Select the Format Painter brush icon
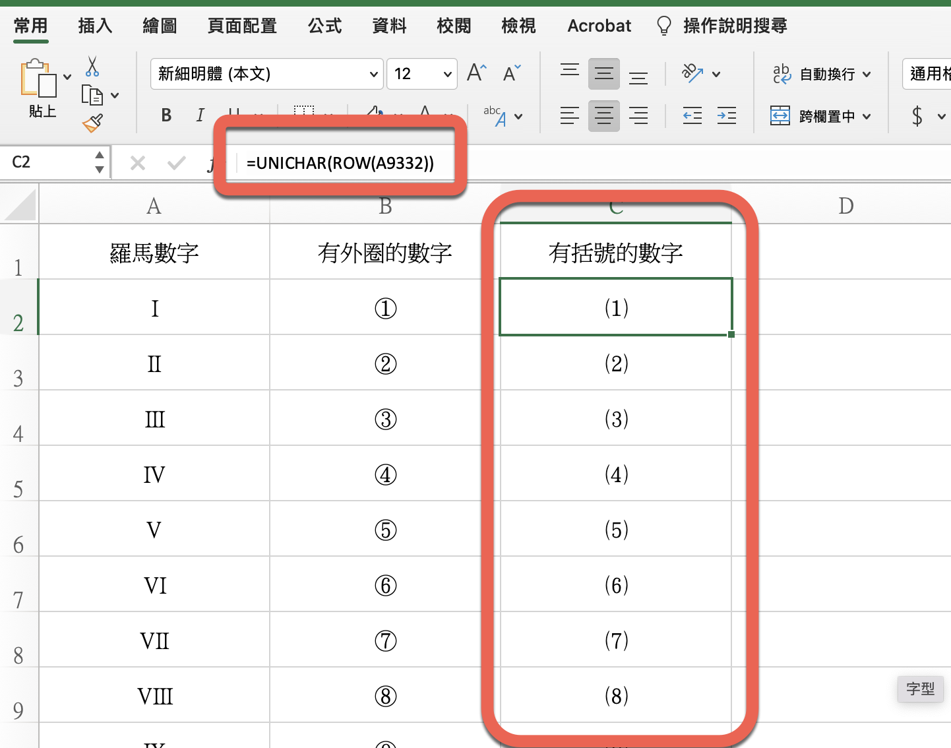 (92, 123)
